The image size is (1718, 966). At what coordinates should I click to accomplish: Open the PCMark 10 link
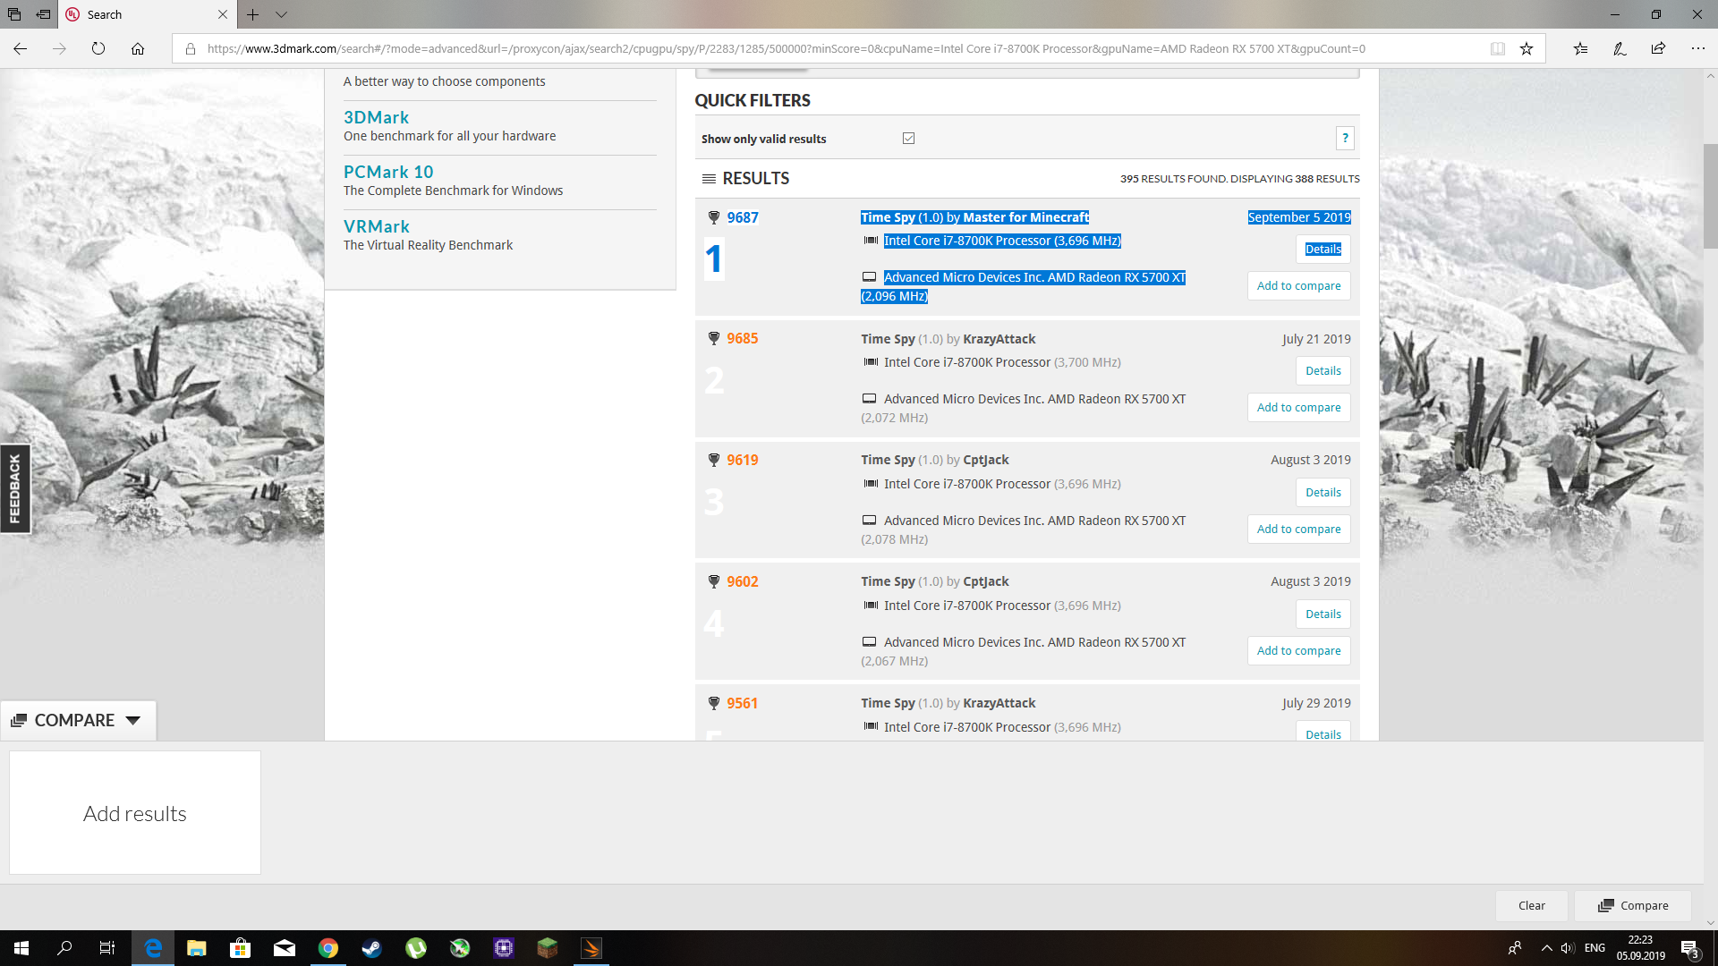point(388,172)
